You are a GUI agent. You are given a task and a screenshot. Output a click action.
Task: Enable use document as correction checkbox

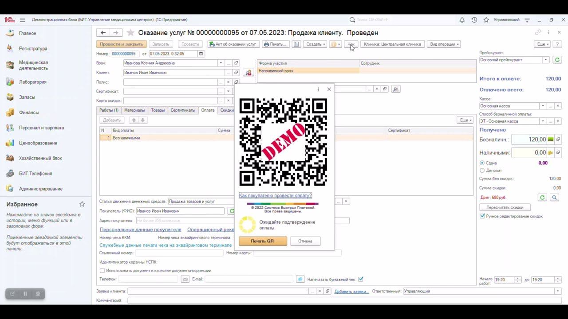[102, 270]
